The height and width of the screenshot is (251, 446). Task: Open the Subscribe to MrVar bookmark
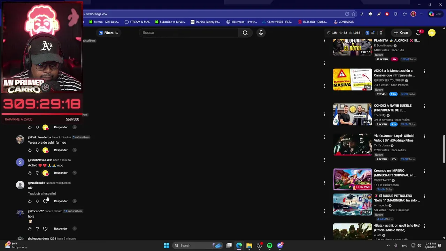click(170, 22)
